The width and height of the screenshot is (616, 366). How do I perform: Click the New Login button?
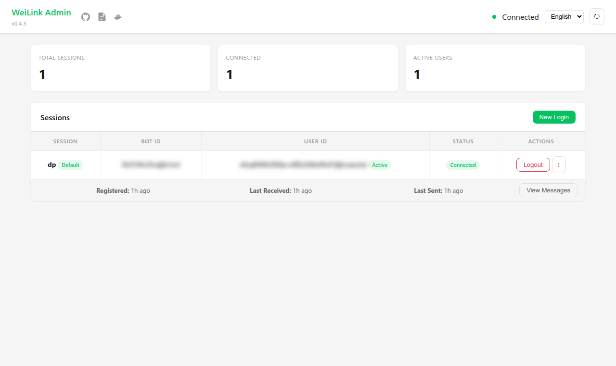click(554, 117)
